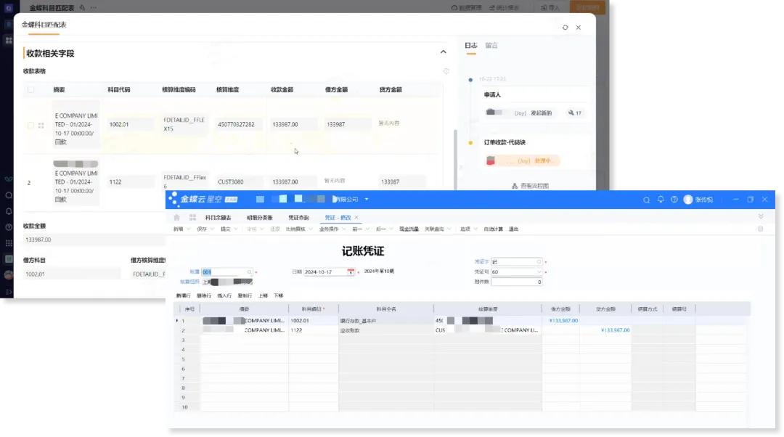Click the attachment count icon showing 17

[571, 113]
